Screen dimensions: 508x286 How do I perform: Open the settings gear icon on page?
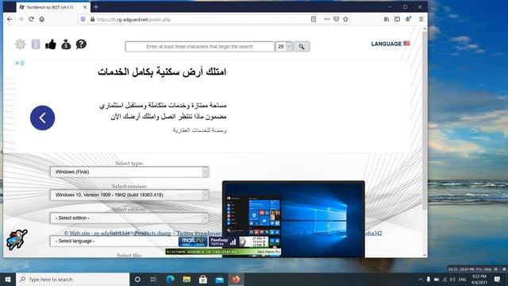pos(20,44)
